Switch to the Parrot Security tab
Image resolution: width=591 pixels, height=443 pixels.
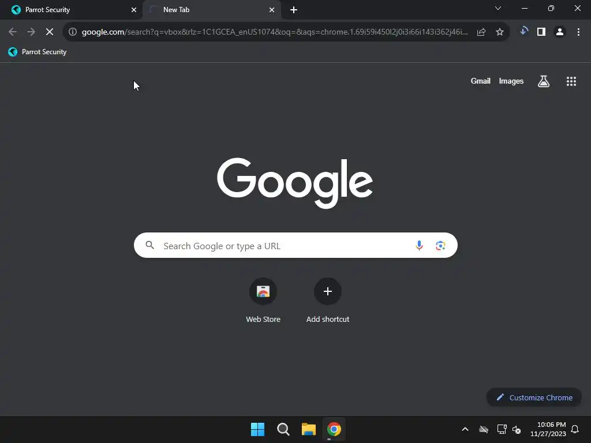(x=72, y=10)
